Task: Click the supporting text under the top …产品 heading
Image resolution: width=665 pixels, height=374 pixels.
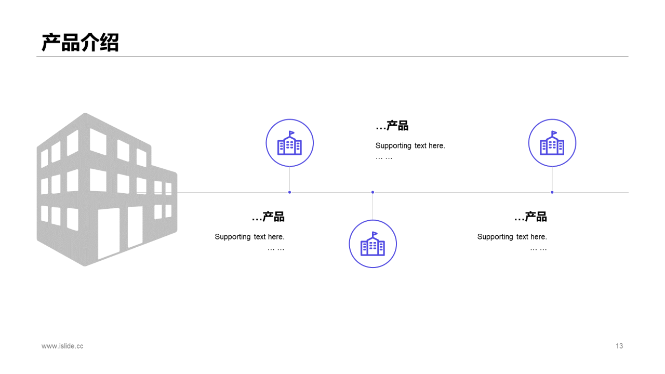Action: pos(410,151)
